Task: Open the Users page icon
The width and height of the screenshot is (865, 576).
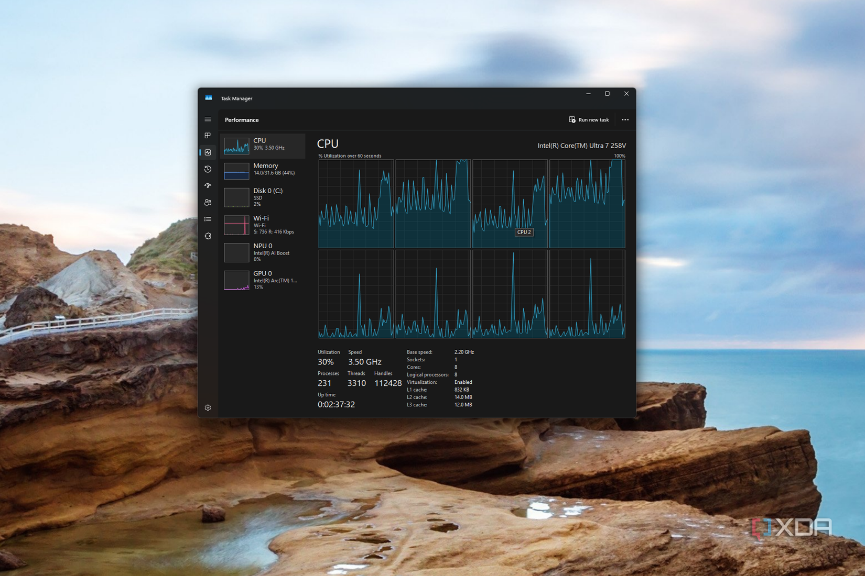Action: coord(208,202)
